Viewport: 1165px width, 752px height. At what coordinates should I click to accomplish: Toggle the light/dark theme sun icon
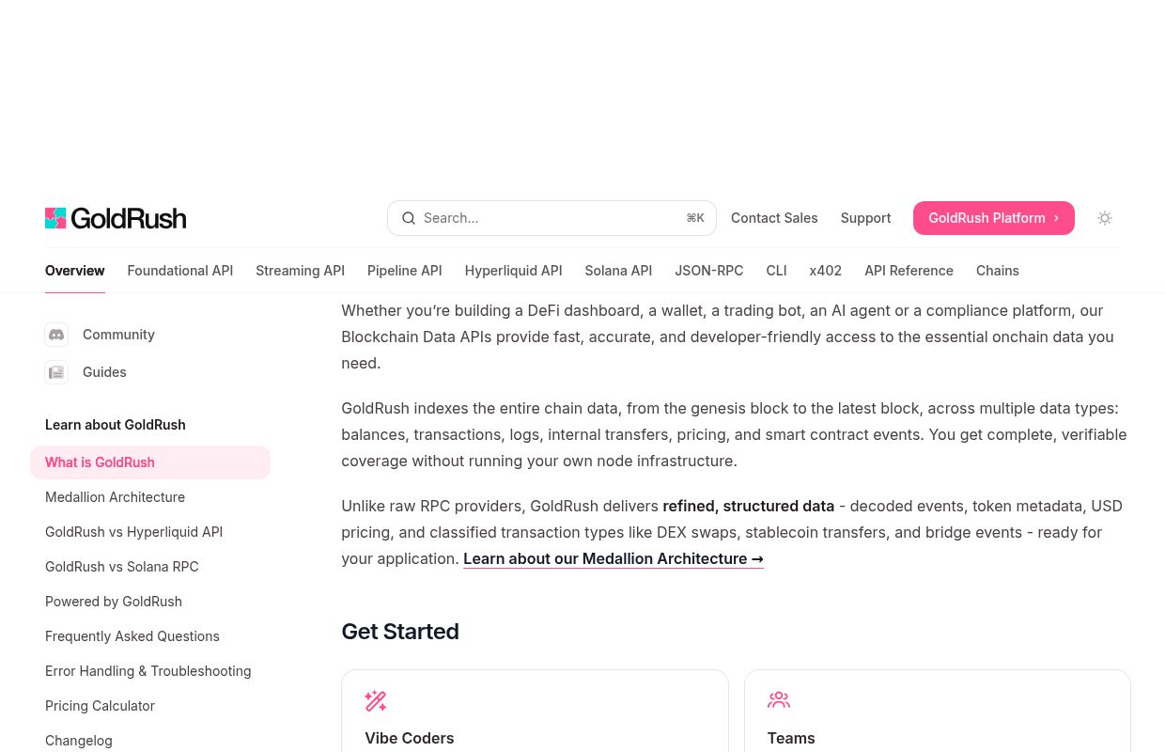pyautogui.click(x=1105, y=218)
